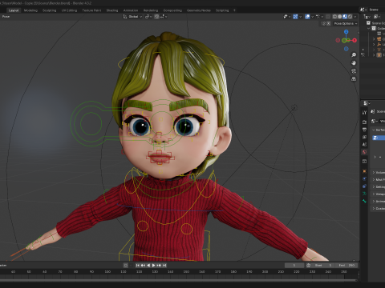
Task: Open the gizmo options dropdown arrow
Action: 301,17
